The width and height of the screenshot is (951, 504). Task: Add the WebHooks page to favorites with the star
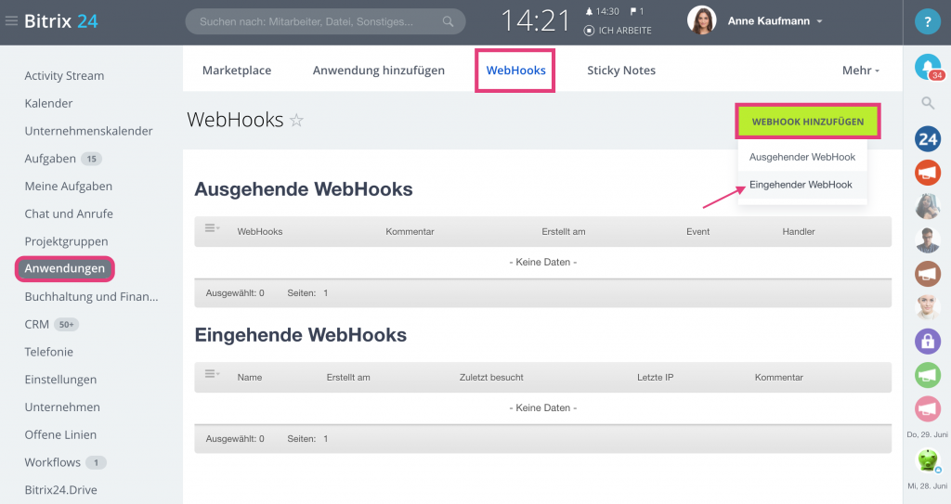[296, 120]
